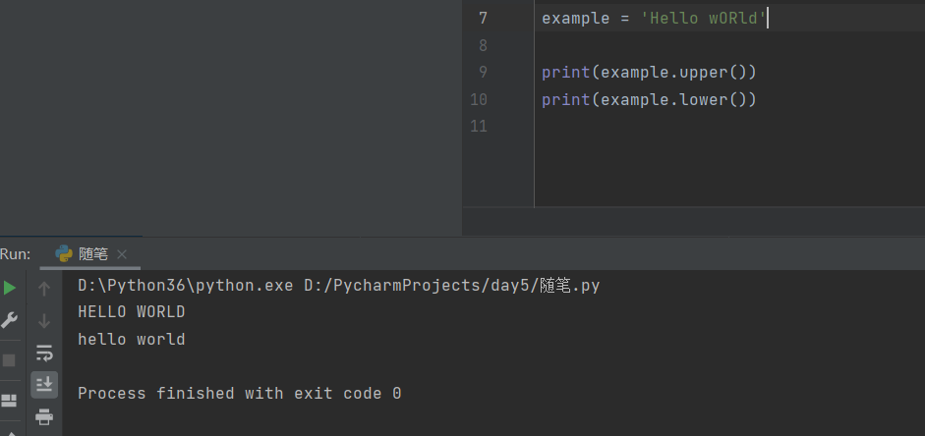Click the wrench icon in the Run panel
The height and width of the screenshot is (436, 925).
coord(10,320)
